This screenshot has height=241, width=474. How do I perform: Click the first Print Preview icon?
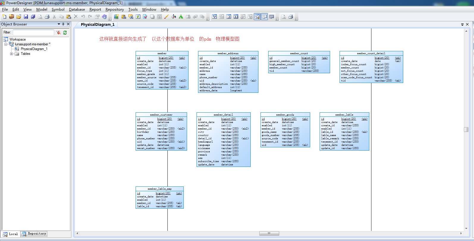click(x=40, y=17)
